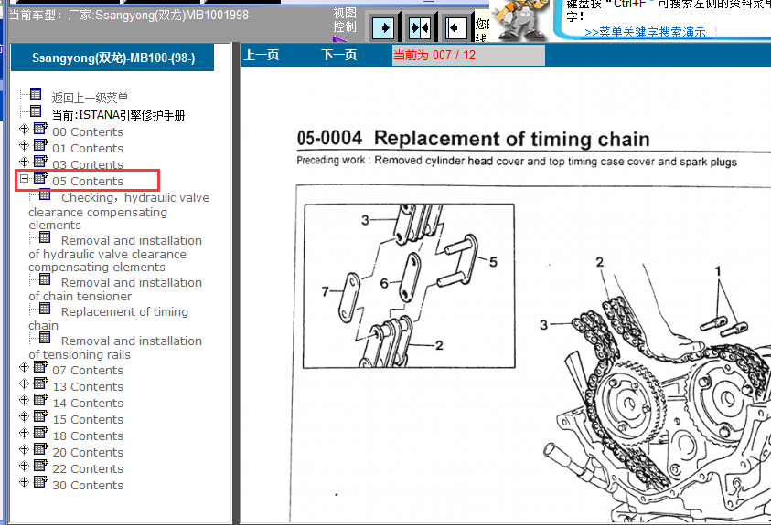Click the folder icon of 05 Contents
The image size is (771, 525).
pos(41,178)
